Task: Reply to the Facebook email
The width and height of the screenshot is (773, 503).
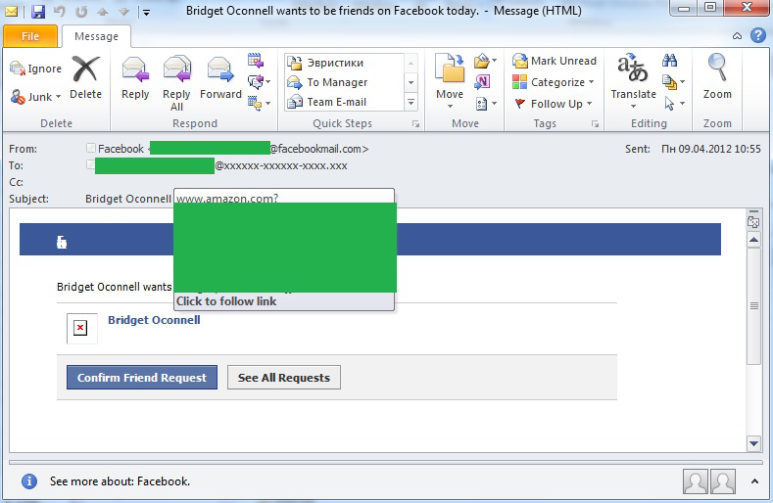Action: (135, 78)
